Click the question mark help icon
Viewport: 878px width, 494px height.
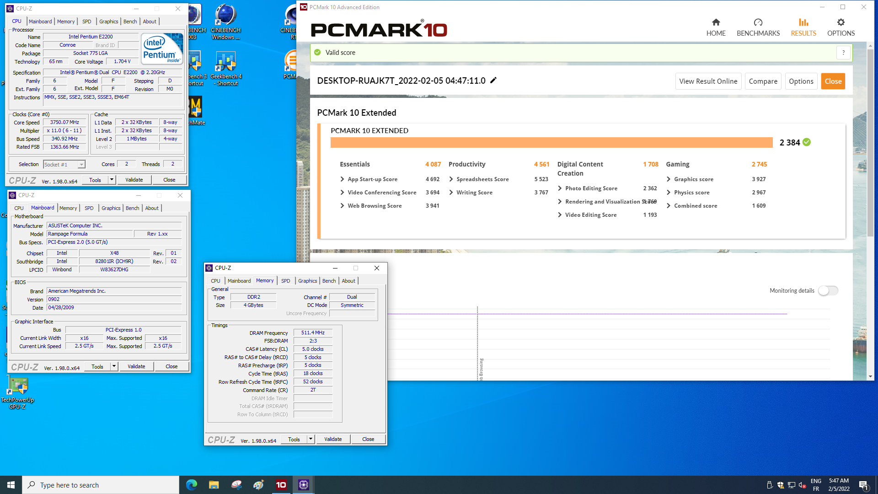pyautogui.click(x=843, y=53)
